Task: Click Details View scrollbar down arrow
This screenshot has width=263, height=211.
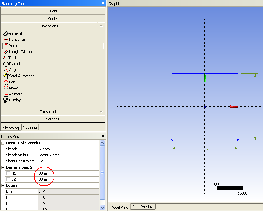Action: [x=102, y=207]
